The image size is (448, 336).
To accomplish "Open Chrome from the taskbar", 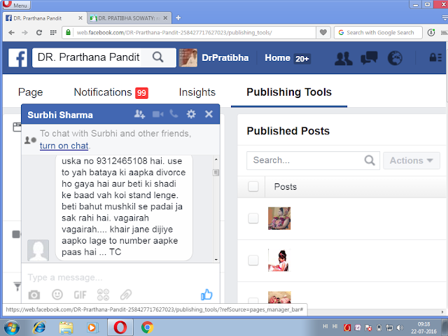I will coord(147,328).
